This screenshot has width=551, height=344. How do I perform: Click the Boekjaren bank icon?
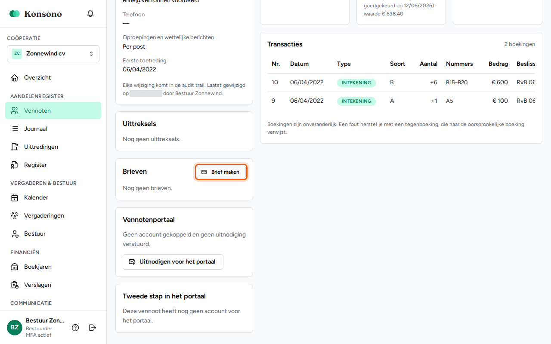coord(15,267)
